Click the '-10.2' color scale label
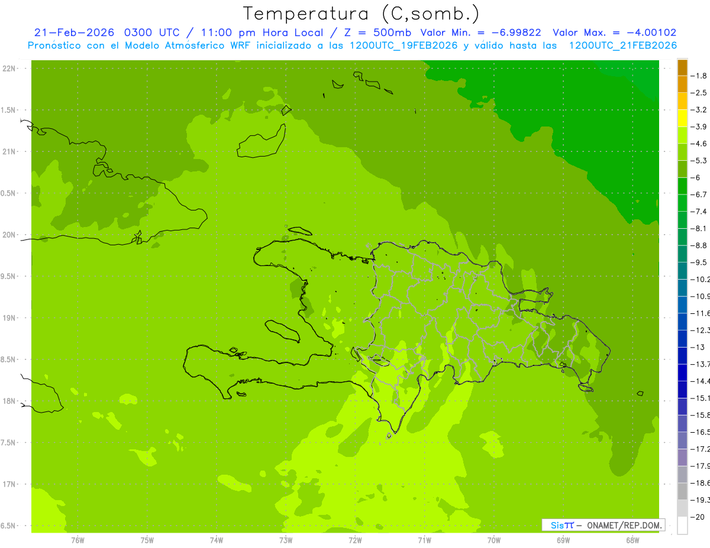Screen dimensions: 710x548 (x=701, y=279)
